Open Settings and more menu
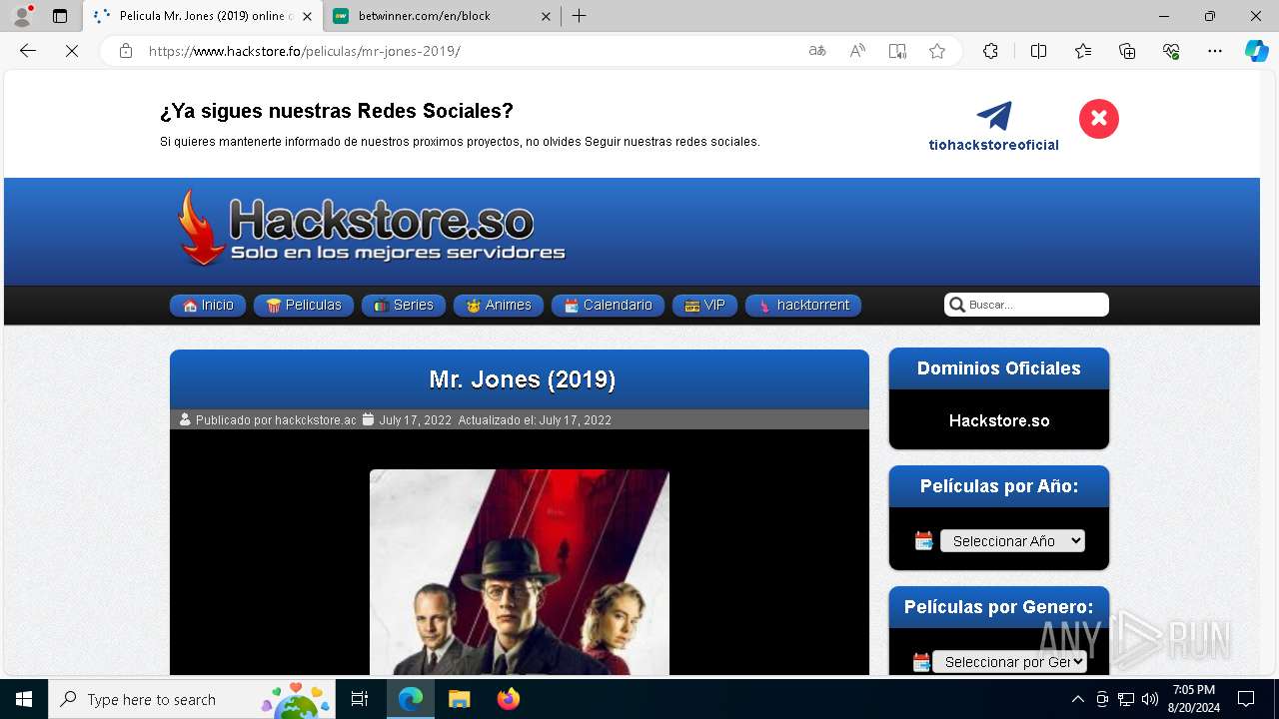 [x=1215, y=51]
